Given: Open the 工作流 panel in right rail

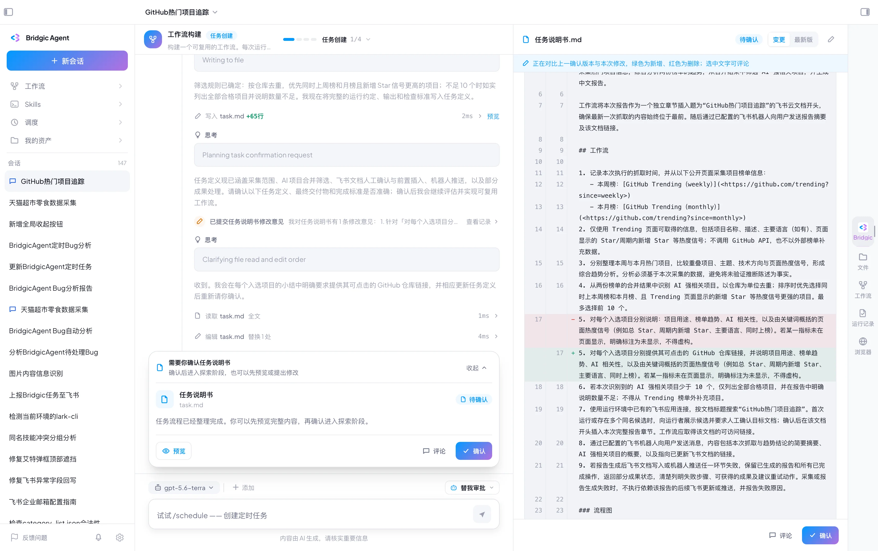Looking at the screenshot, I should 863,290.
